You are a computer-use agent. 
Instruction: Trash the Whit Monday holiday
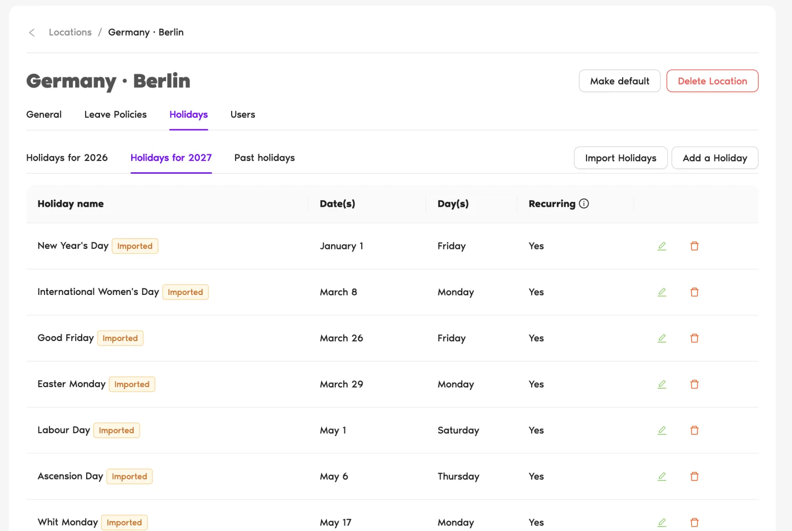tap(694, 522)
